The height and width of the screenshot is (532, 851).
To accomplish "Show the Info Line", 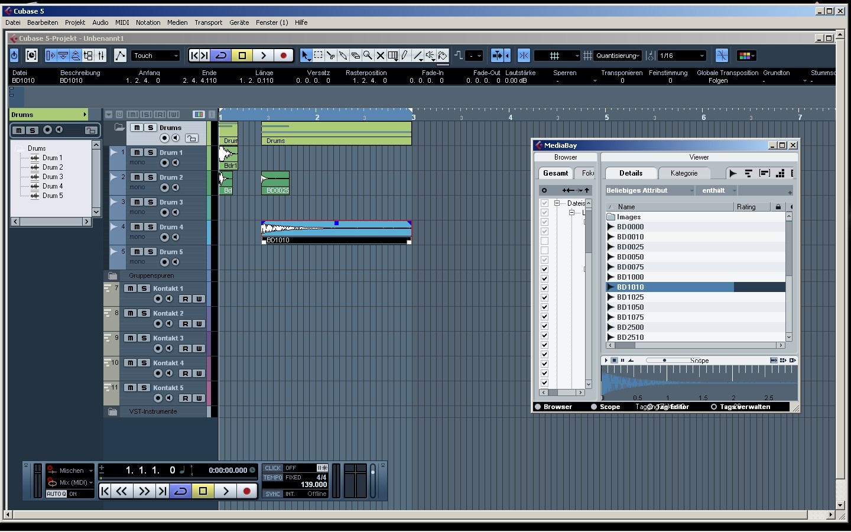I will click(63, 56).
